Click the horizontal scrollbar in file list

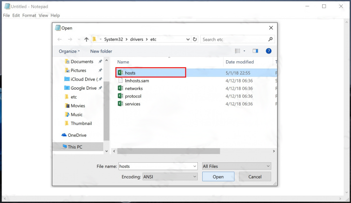[168, 151]
